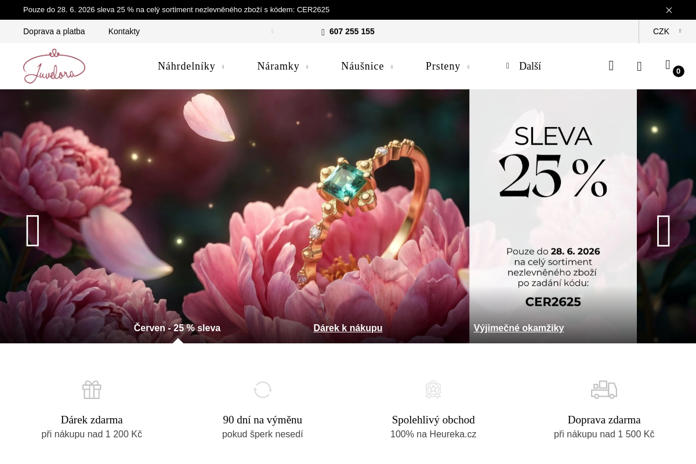Click text 'při nákupu nad 1 500 Kč'
This screenshot has width=696, height=464.
point(604,434)
